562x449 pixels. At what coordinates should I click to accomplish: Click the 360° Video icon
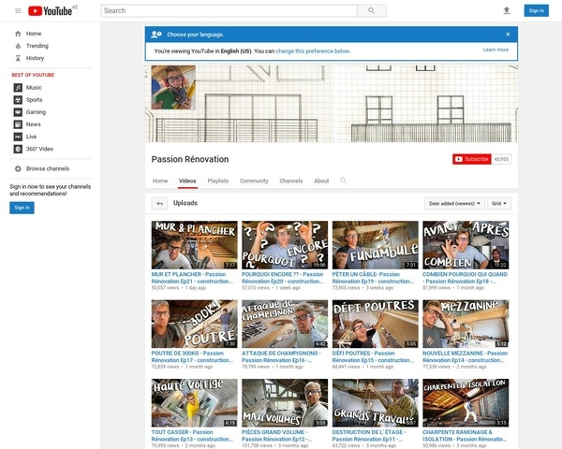tap(18, 149)
